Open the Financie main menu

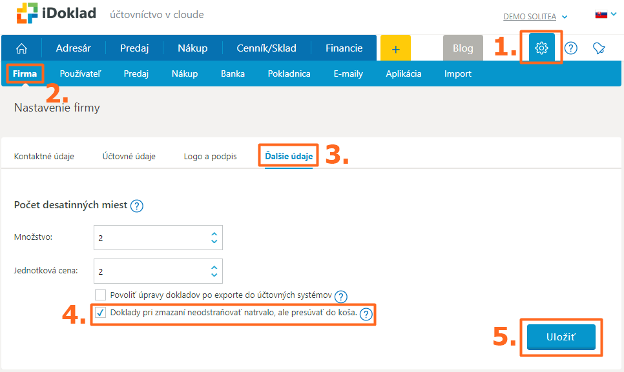344,48
